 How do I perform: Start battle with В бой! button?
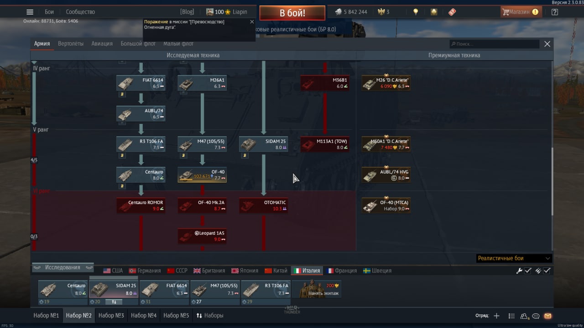coord(292,13)
